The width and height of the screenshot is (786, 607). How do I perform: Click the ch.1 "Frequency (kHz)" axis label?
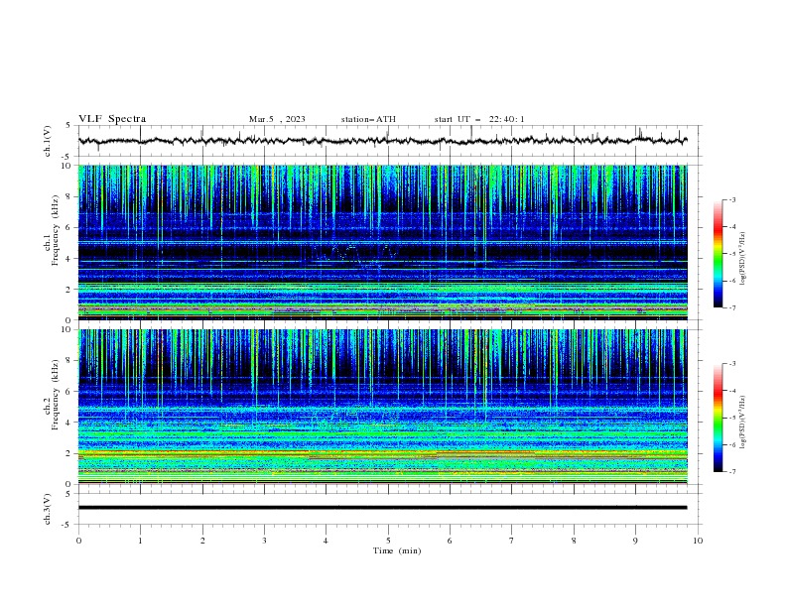pos(56,229)
